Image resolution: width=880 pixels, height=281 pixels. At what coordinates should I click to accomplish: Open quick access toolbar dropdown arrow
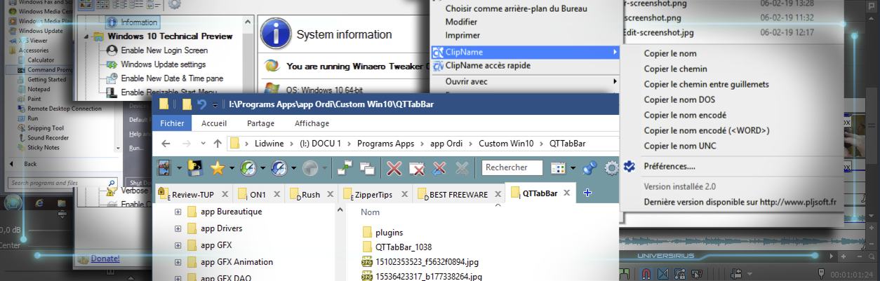(x=215, y=106)
